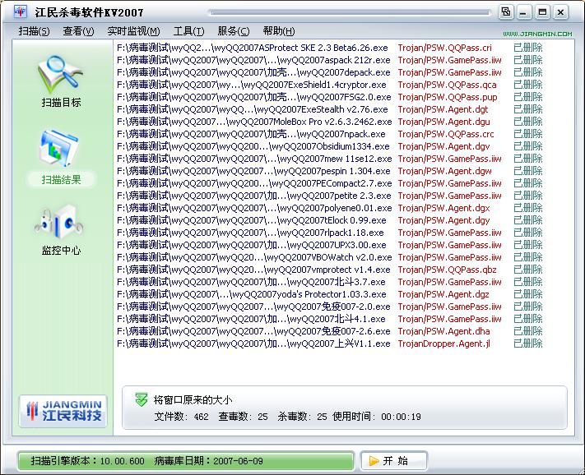Click virus name Trojan/PSW.Agent.dha

(444, 331)
